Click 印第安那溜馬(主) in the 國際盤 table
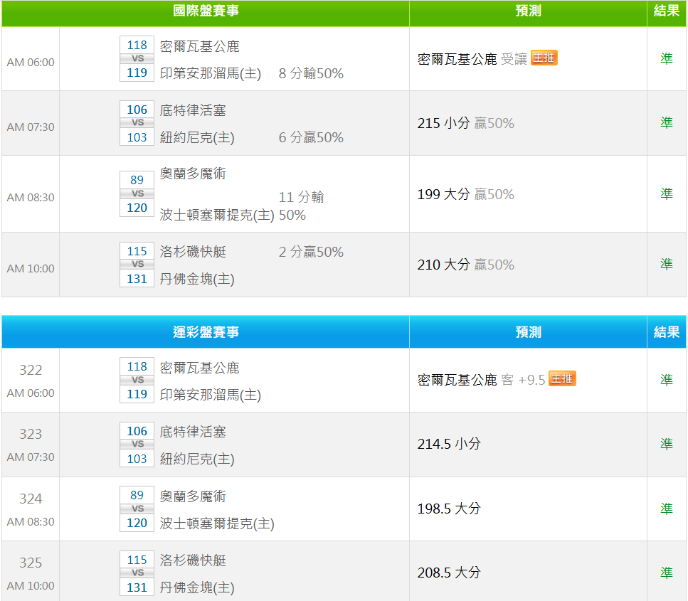Image resolution: width=688 pixels, height=601 pixels. pos(211,73)
